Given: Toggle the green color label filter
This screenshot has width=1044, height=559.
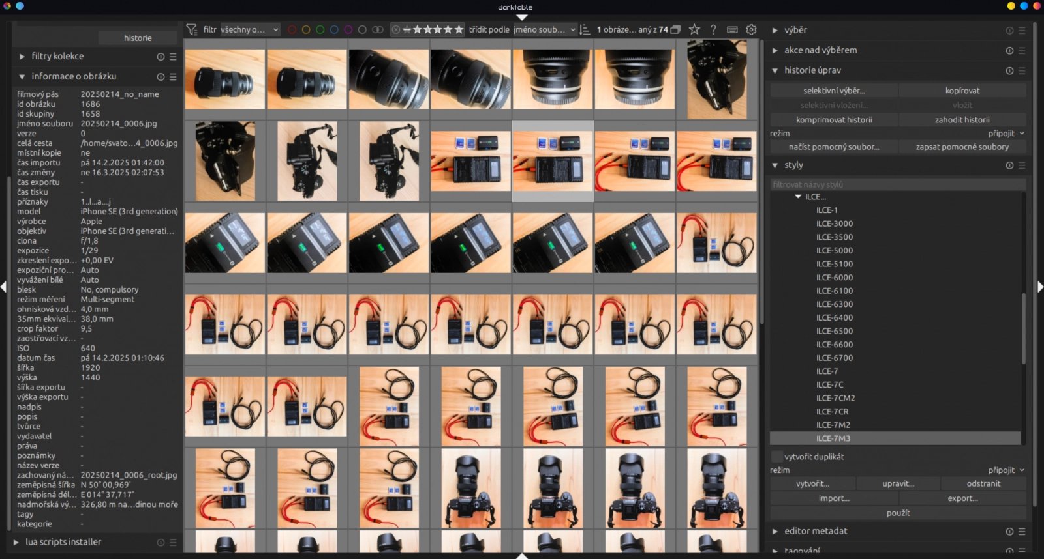Looking at the screenshot, I should (320, 30).
